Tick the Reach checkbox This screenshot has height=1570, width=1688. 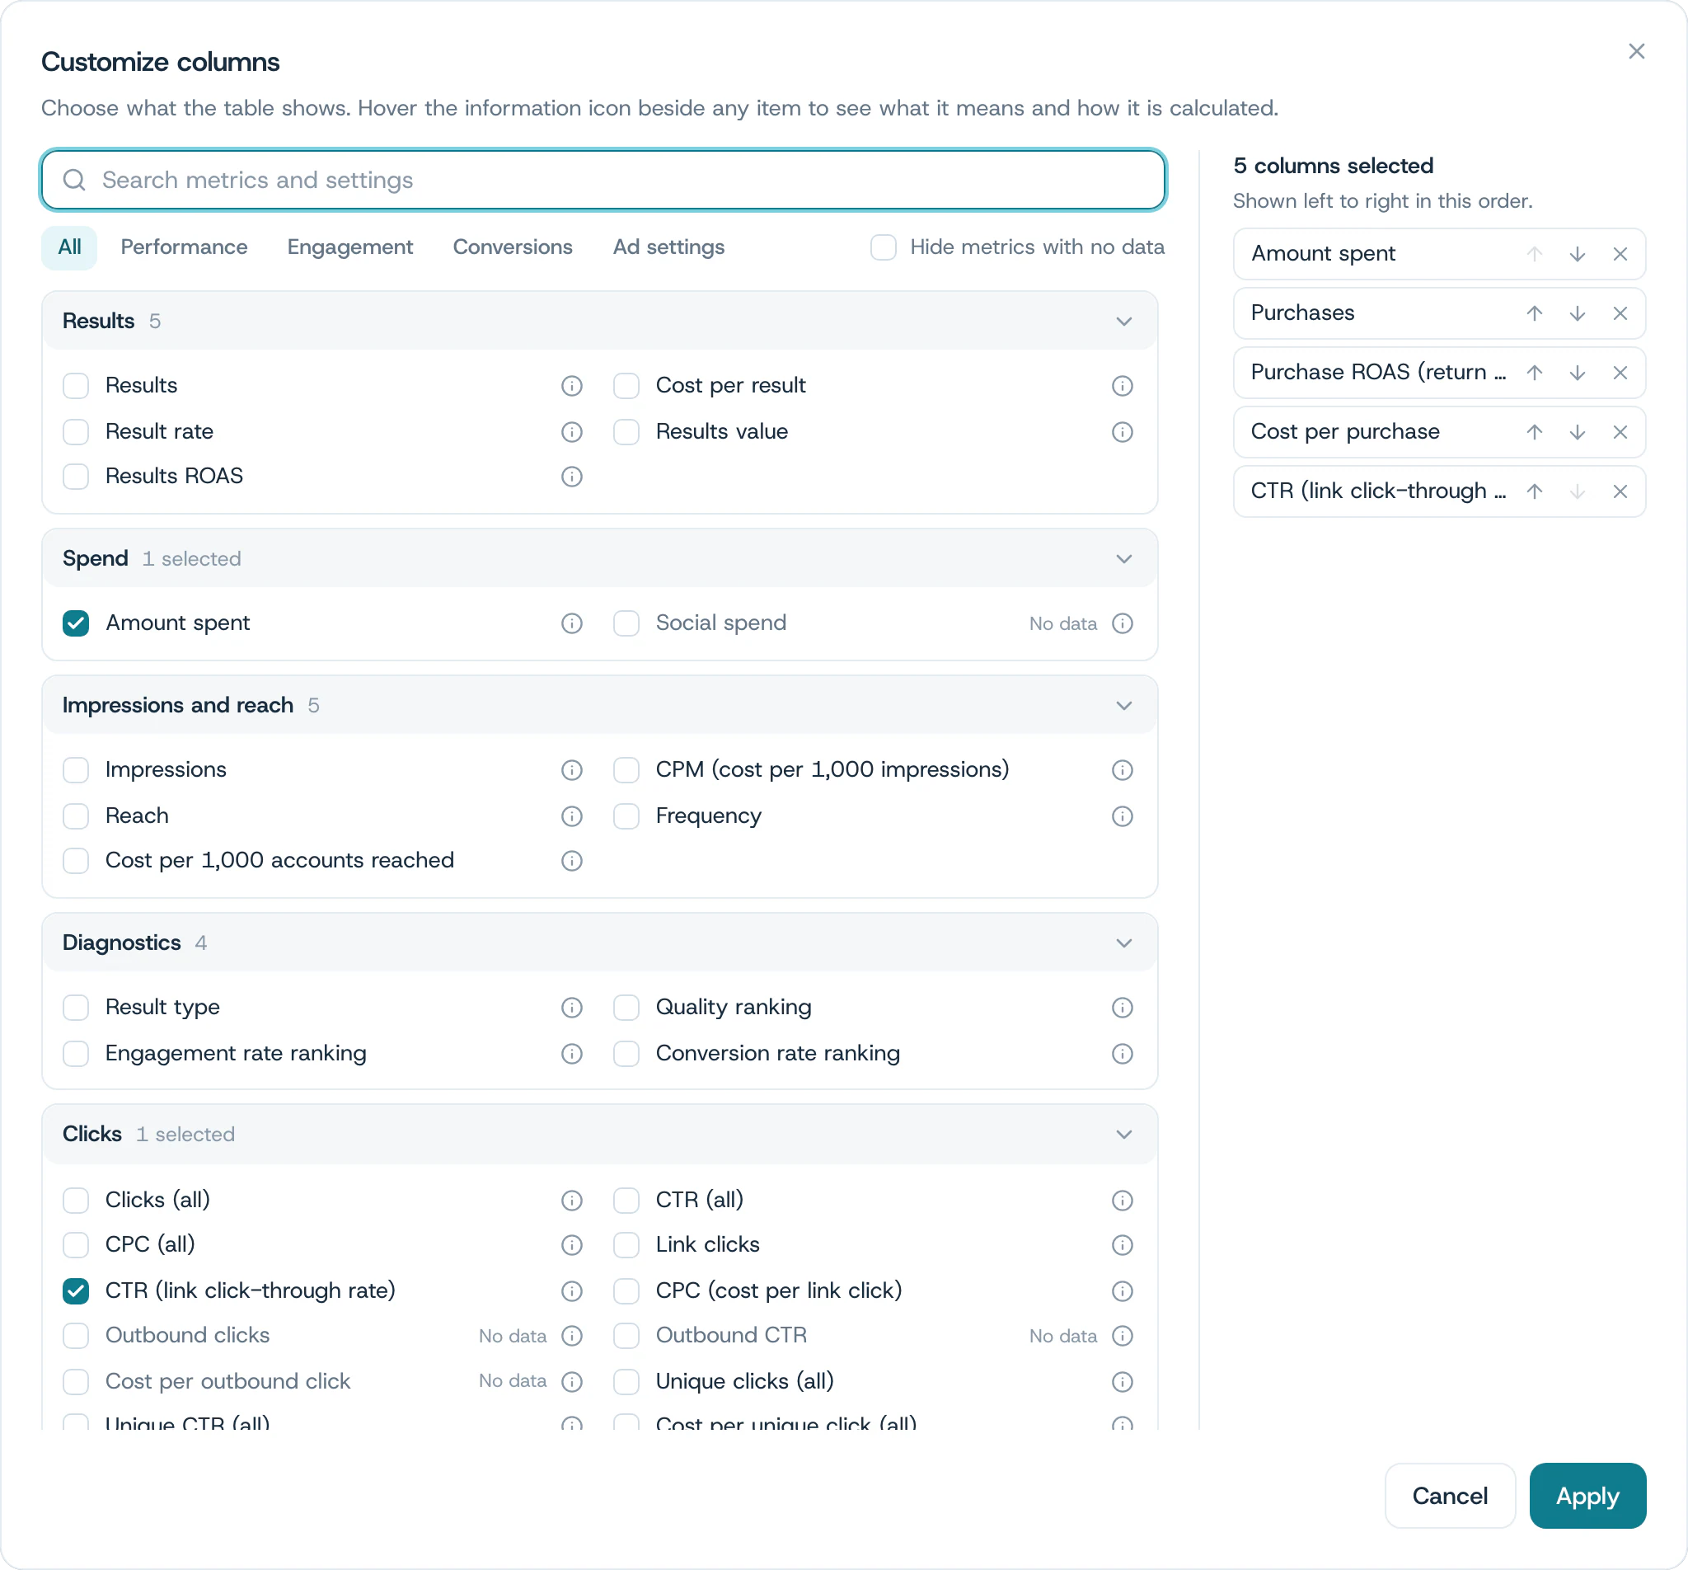pos(76,816)
